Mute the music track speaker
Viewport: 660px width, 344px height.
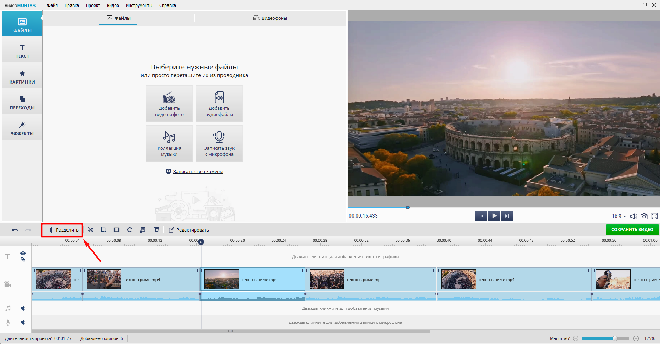[x=23, y=308]
